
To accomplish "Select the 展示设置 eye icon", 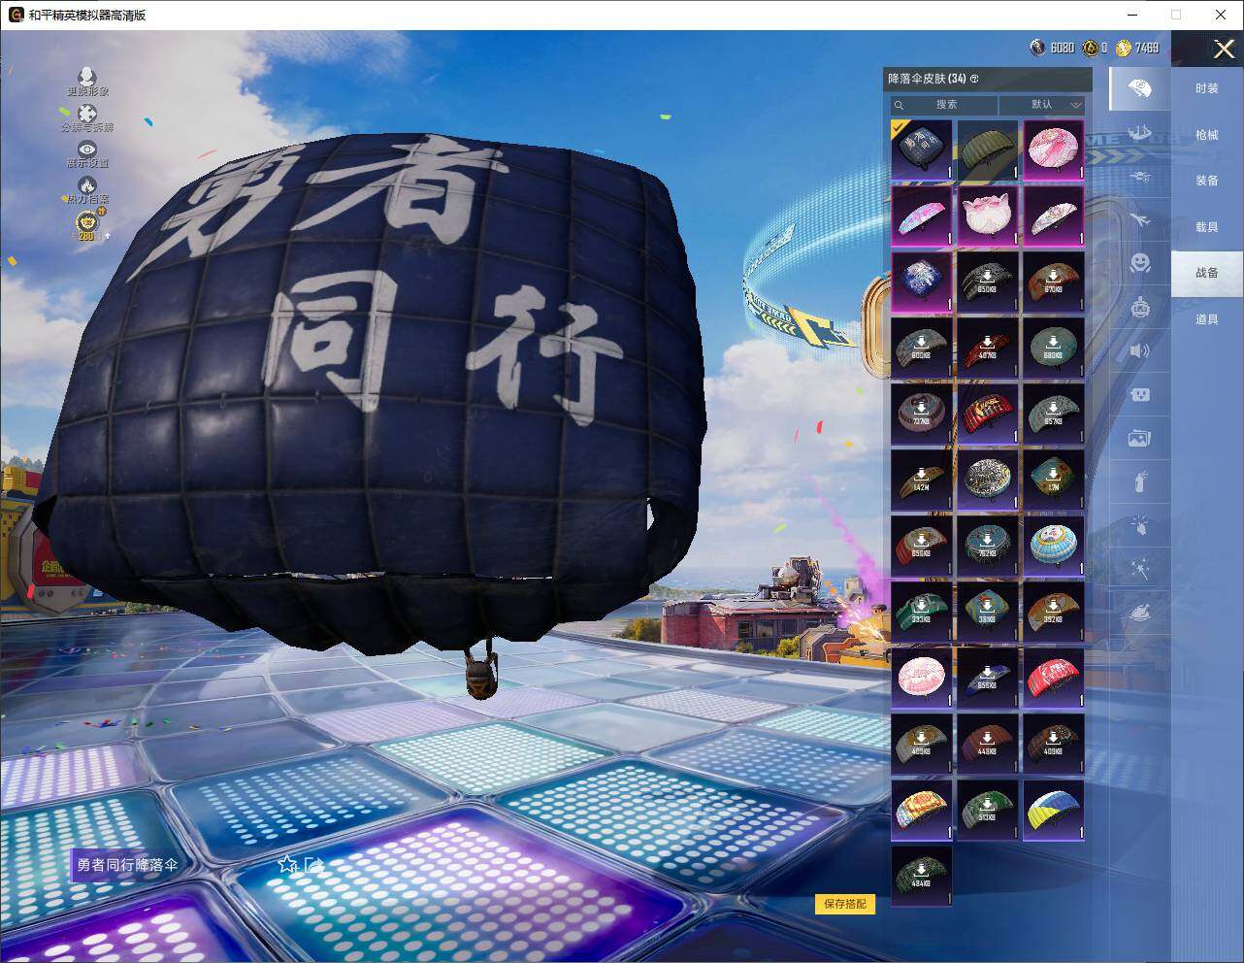I will pos(88,149).
